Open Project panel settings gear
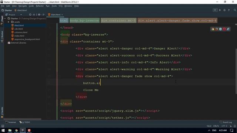 pyautogui.click(x=39, y=15)
